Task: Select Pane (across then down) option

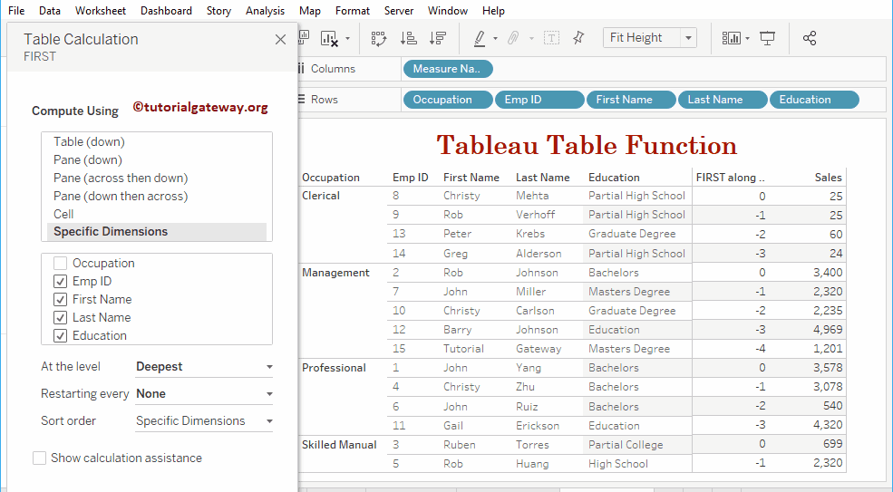Action: click(x=157, y=178)
